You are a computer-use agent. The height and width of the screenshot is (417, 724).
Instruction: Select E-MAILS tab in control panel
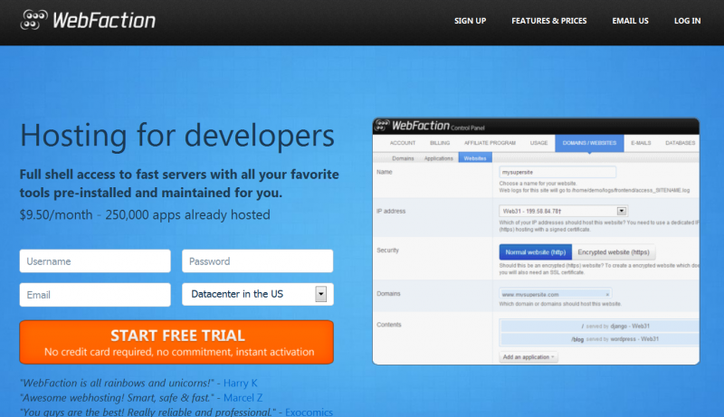pyautogui.click(x=641, y=143)
